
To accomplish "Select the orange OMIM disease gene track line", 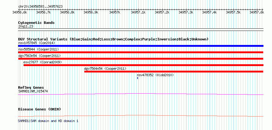I will tap(141, 116).
